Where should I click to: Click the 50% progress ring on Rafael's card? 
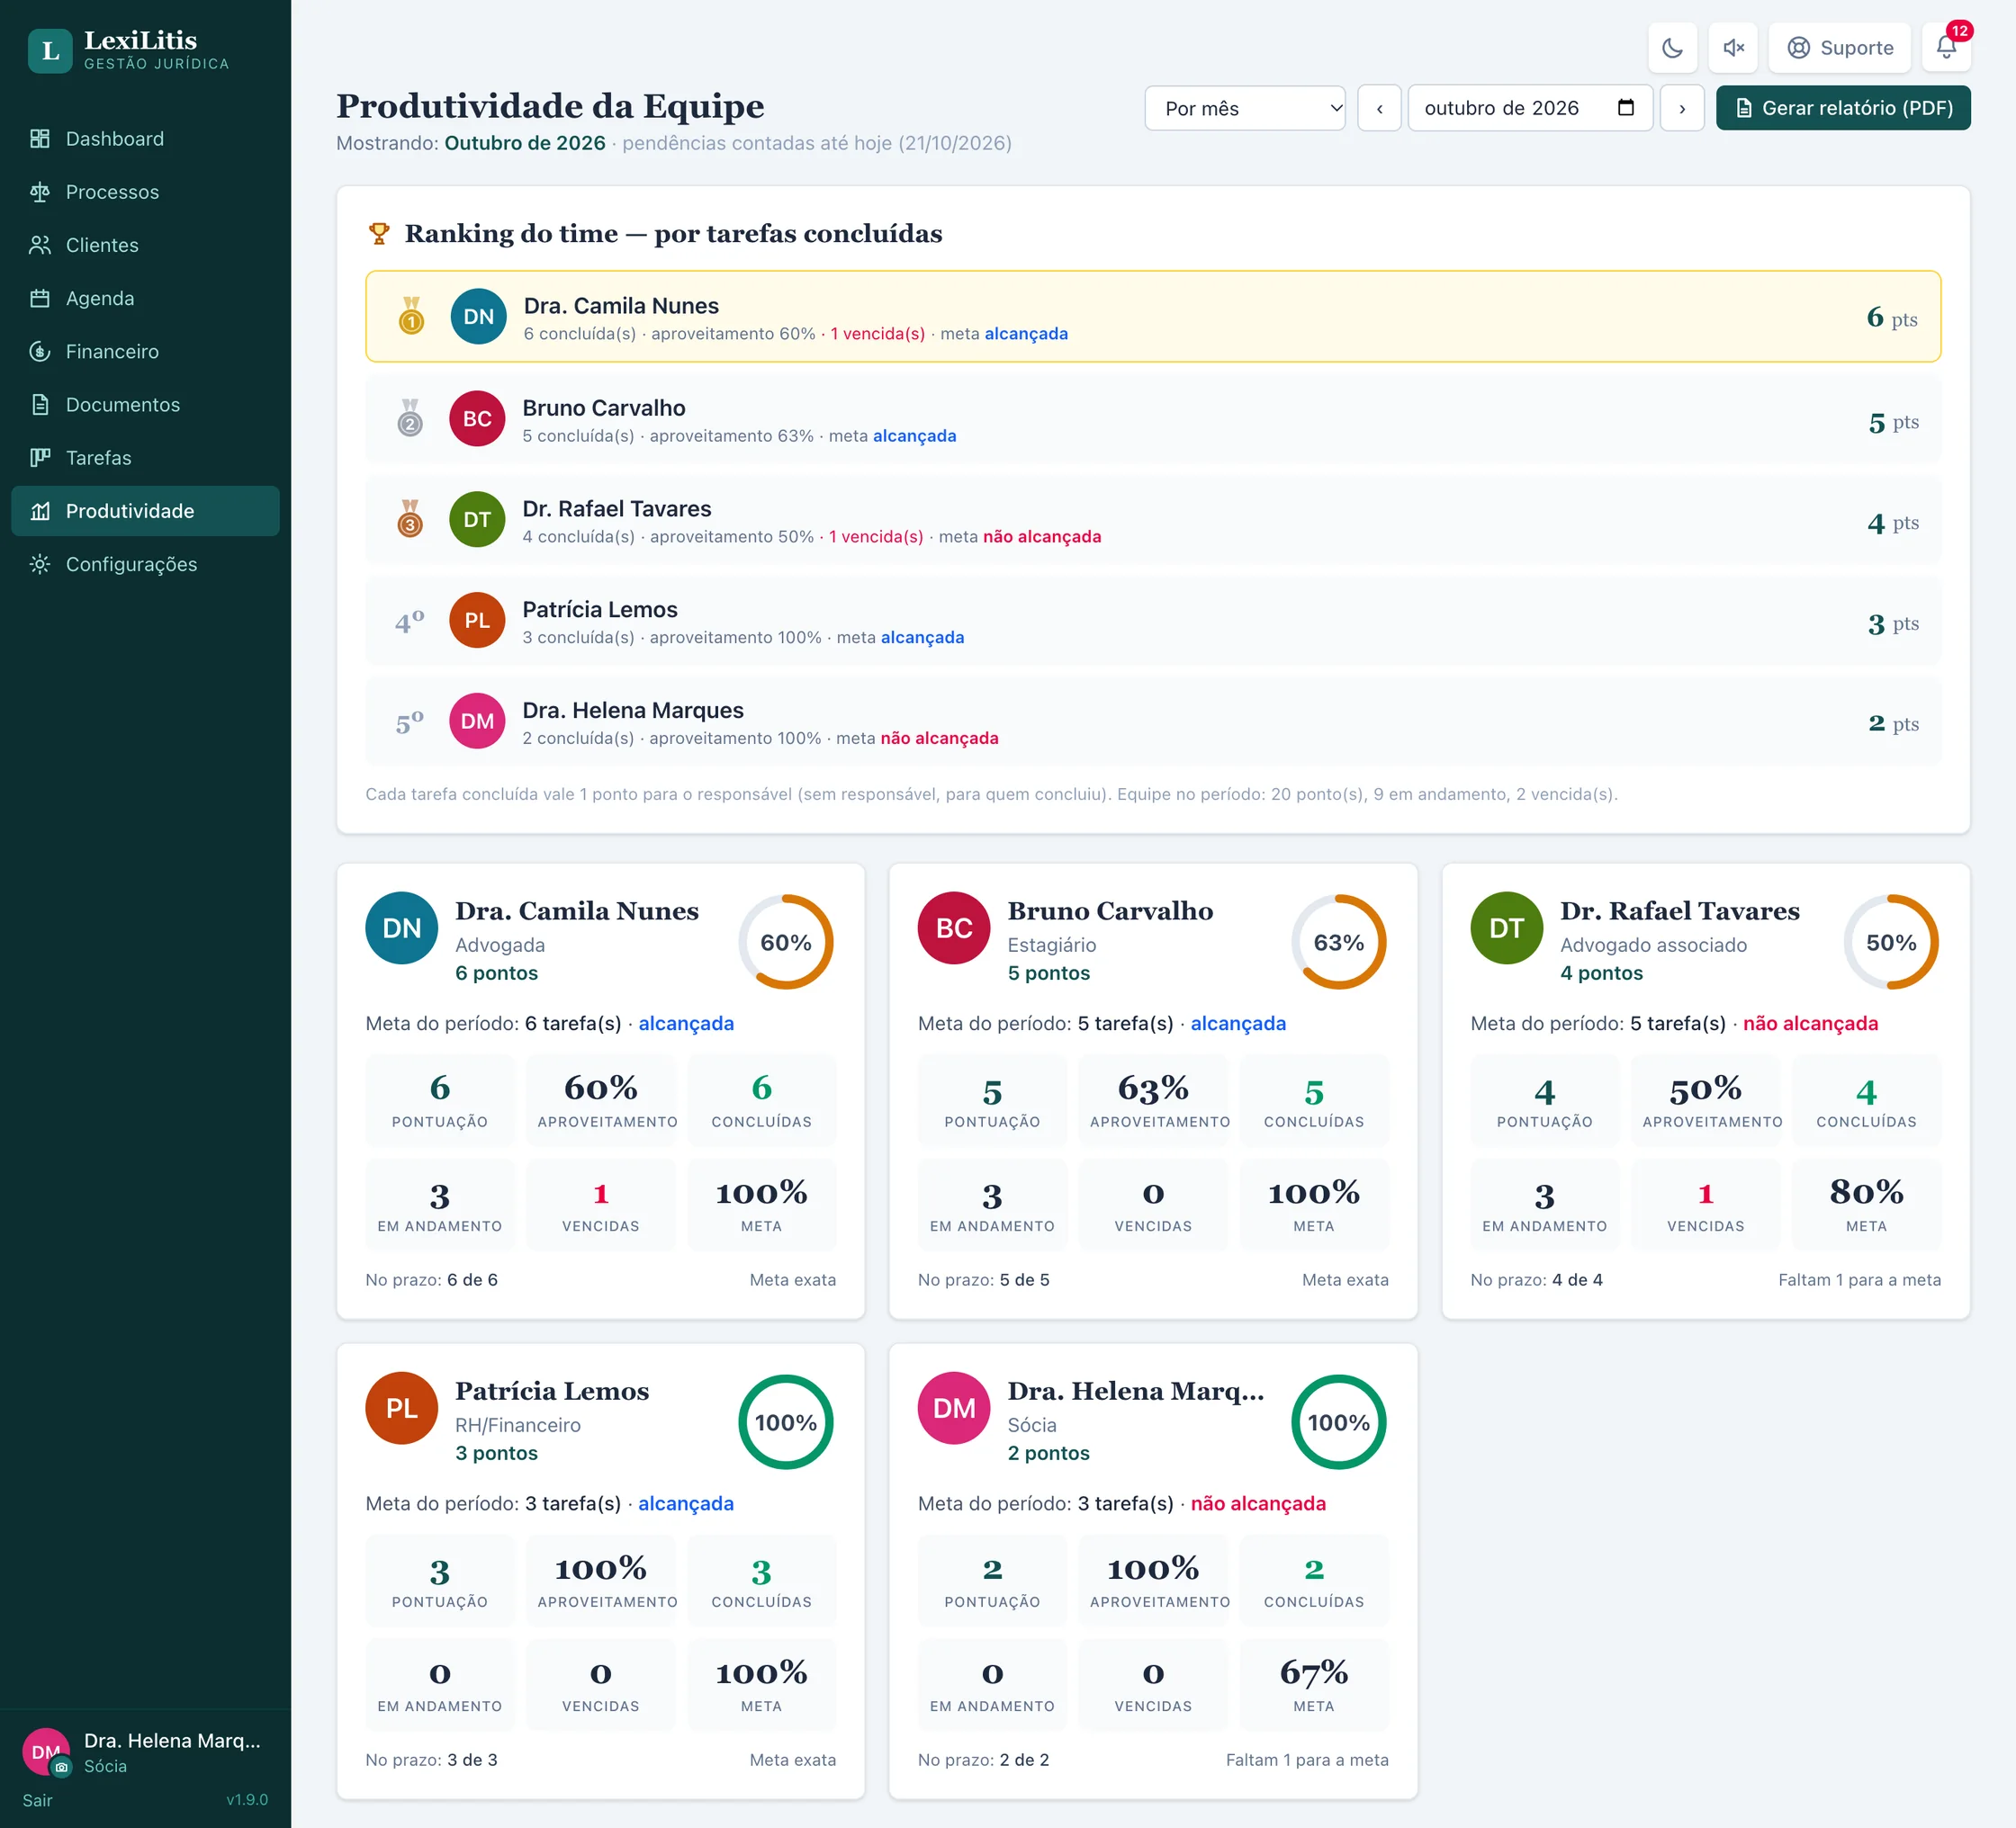click(x=1891, y=943)
